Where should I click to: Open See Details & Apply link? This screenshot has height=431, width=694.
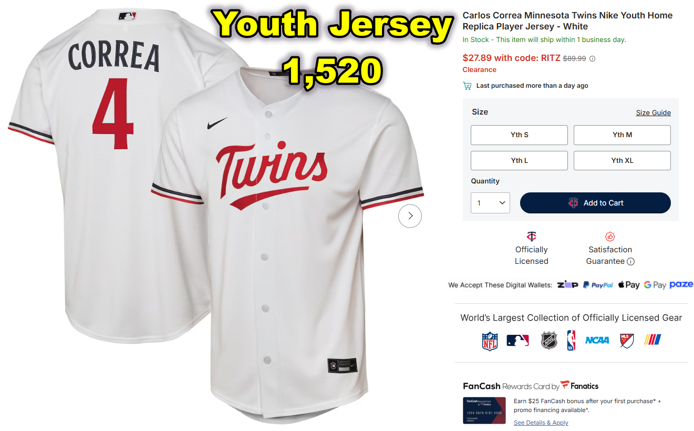(541, 423)
